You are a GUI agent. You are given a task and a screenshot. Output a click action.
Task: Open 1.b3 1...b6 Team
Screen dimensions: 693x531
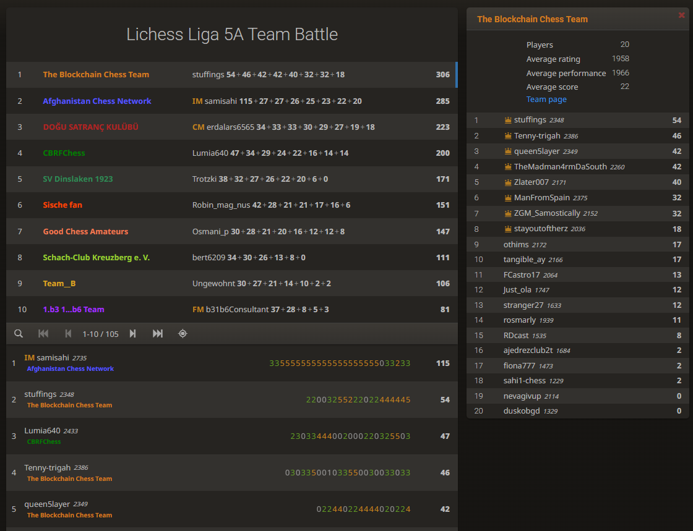[74, 310]
